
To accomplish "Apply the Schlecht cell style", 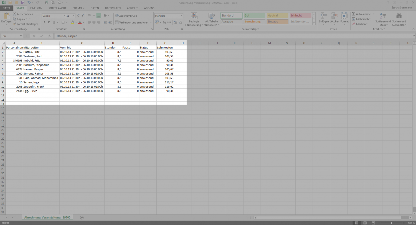I will pyautogui.click(x=300, y=16).
